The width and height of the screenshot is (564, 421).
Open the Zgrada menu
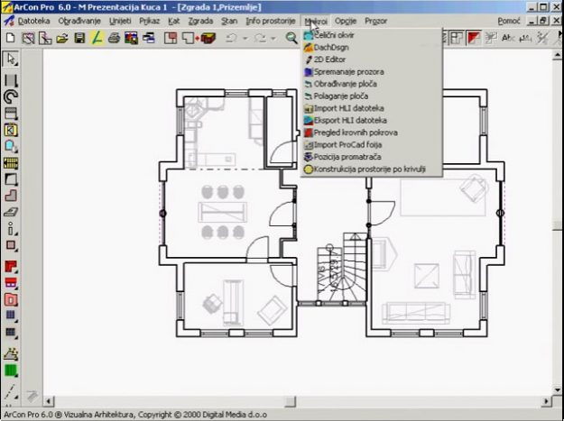point(200,19)
